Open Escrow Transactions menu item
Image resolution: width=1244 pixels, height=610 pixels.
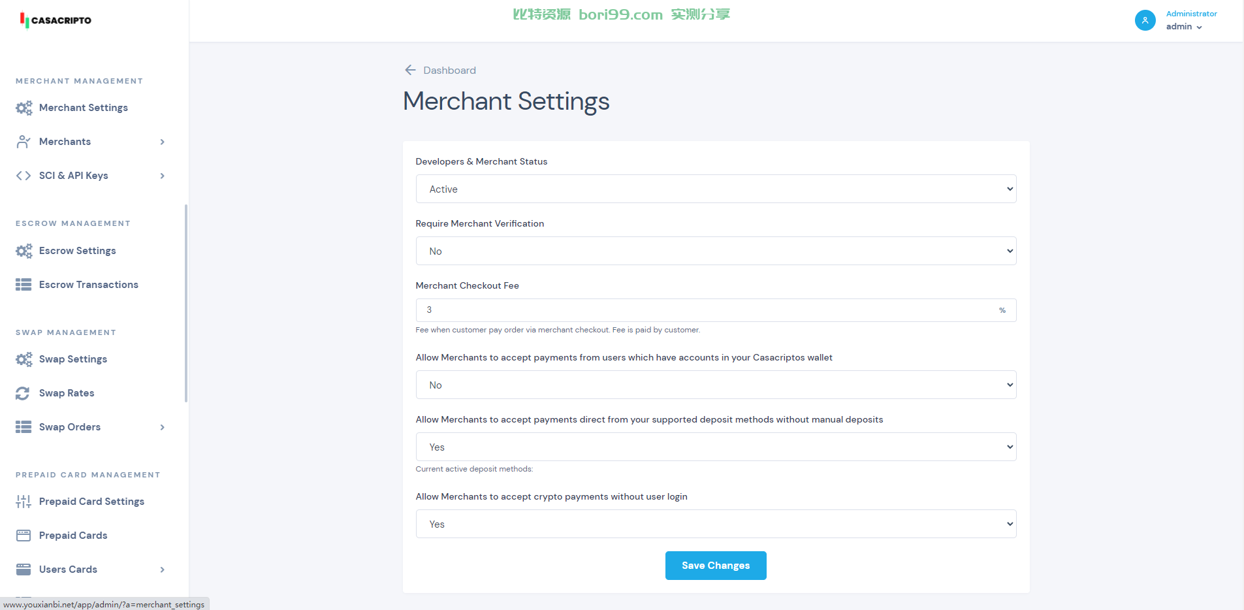(89, 285)
